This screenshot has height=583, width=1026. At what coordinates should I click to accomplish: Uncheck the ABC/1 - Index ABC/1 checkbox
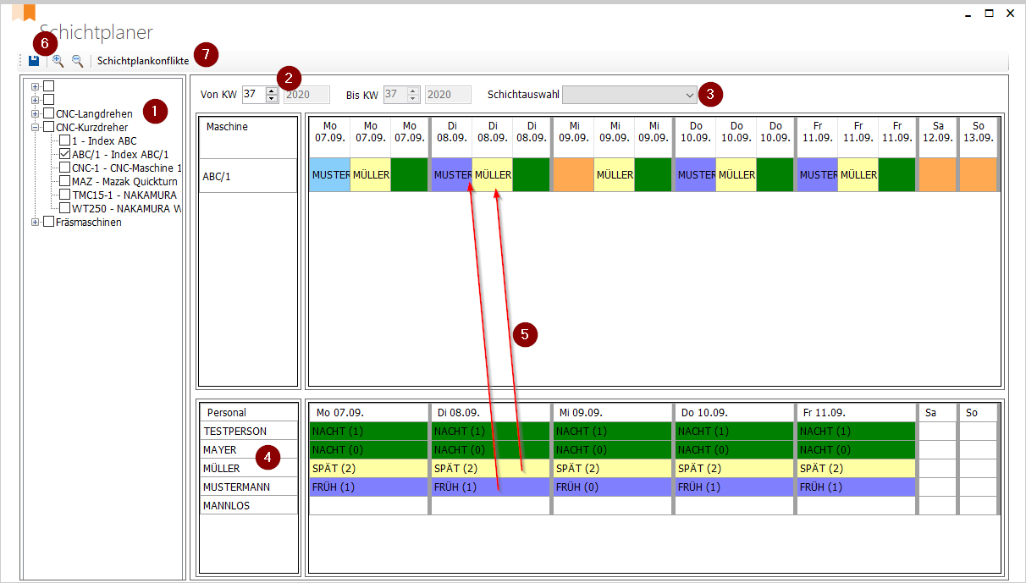pos(65,154)
